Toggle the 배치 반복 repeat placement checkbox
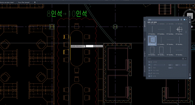Image resolution: width=195 pixels, height=105 pixels. click(149, 73)
